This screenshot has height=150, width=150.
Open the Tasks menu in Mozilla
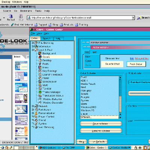38,11
